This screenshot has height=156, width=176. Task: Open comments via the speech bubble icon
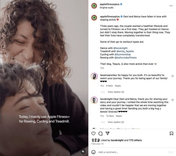coord(100,134)
